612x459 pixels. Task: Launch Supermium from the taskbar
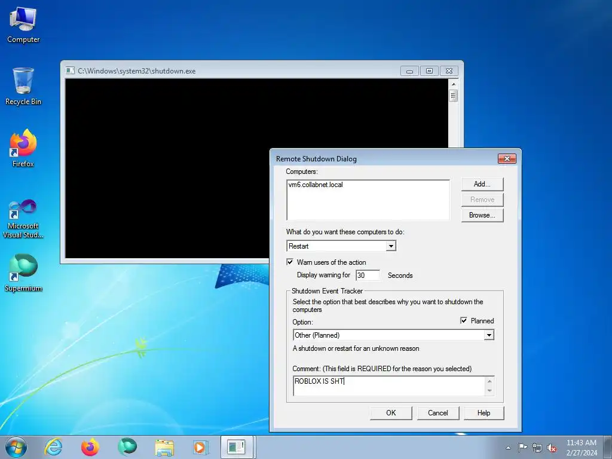tap(127, 447)
